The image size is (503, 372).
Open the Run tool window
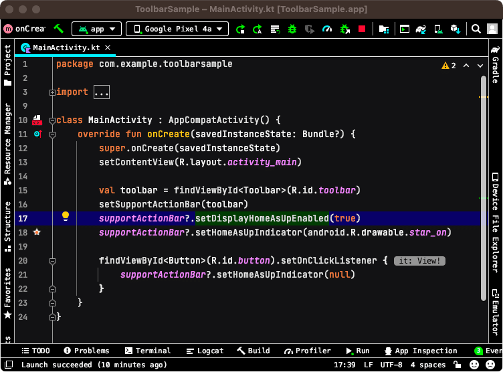click(358, 351)
